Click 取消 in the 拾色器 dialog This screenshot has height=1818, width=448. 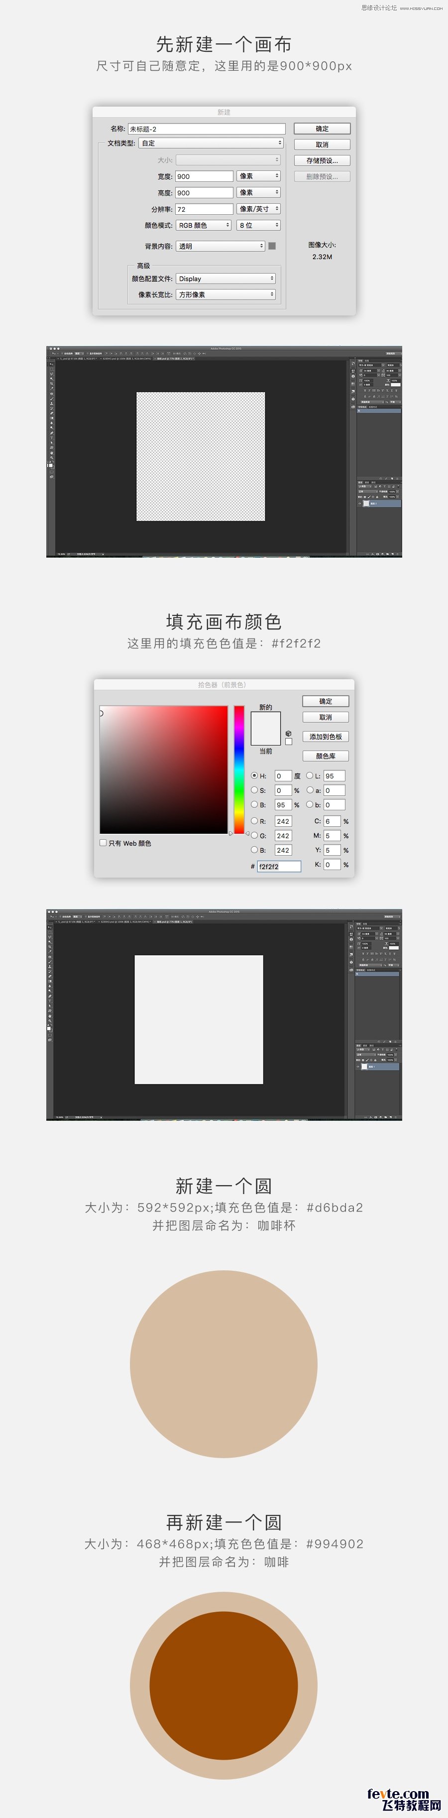tap(326, 717)
